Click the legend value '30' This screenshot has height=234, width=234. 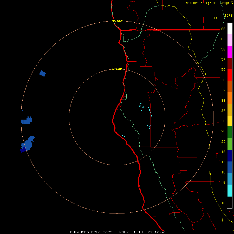point(223,121)
